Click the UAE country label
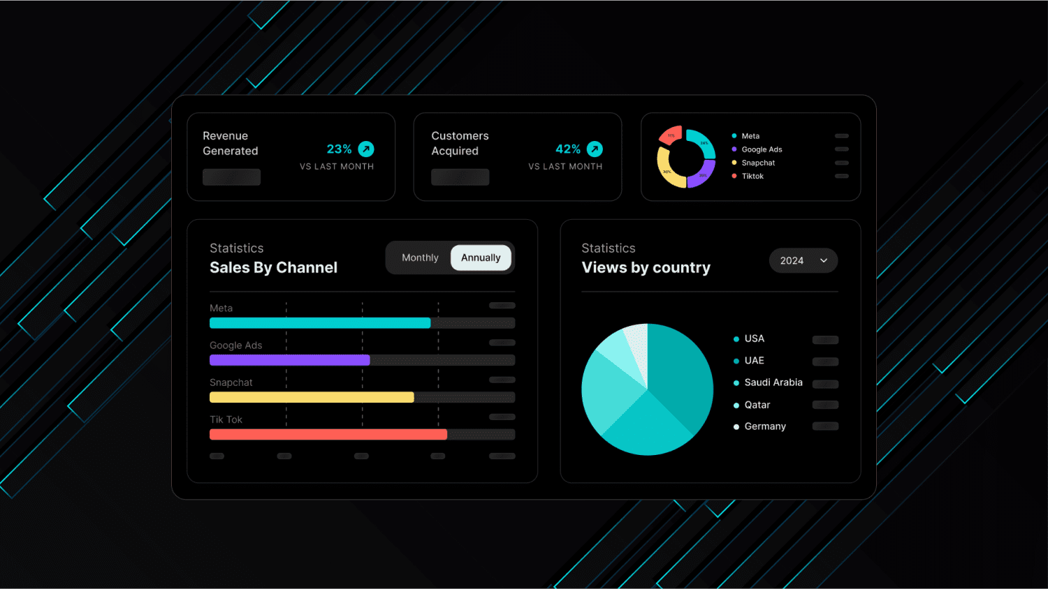The width and height of the screenshot is (1048, 589). [x=755, y=361]
